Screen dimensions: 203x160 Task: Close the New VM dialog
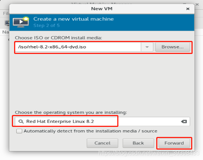click(x=188, y=9)
